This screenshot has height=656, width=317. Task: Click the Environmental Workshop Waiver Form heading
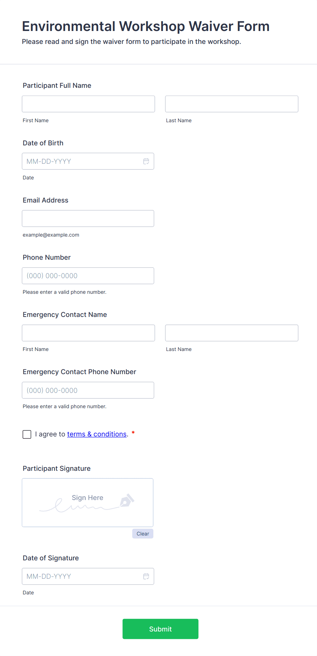coord(146,26)
